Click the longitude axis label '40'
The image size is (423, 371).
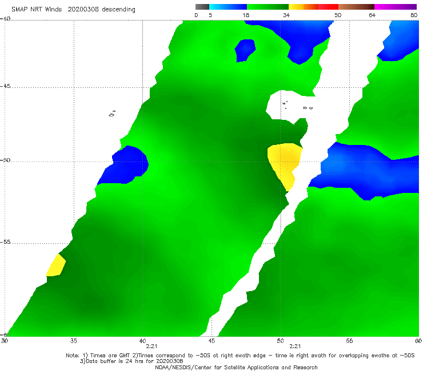click(142, 341)
